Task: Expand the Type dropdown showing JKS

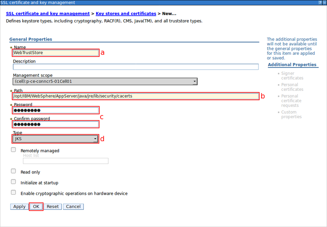Action: [x=55, y=139]
